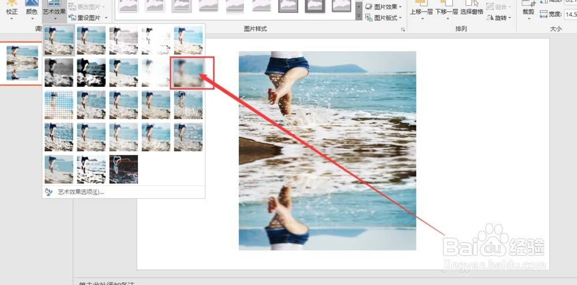Select the beach picture on the slide
Viewport: 577px width, 285px height.
[328, 151]
